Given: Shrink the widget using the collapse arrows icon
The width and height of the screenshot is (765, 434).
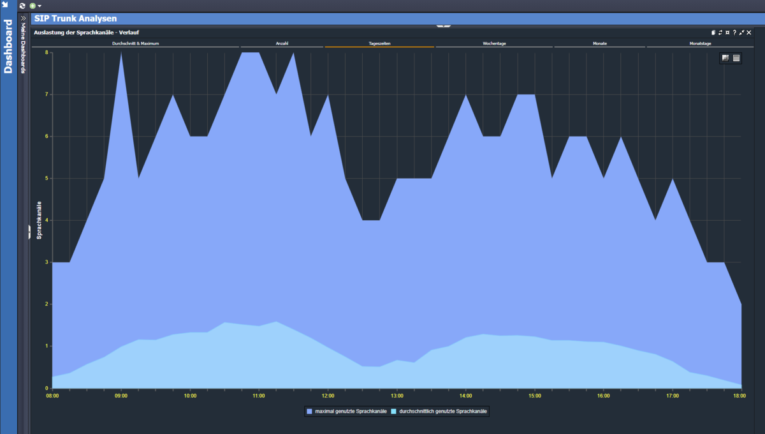Looking at the screenshot, I should [741, 33].
